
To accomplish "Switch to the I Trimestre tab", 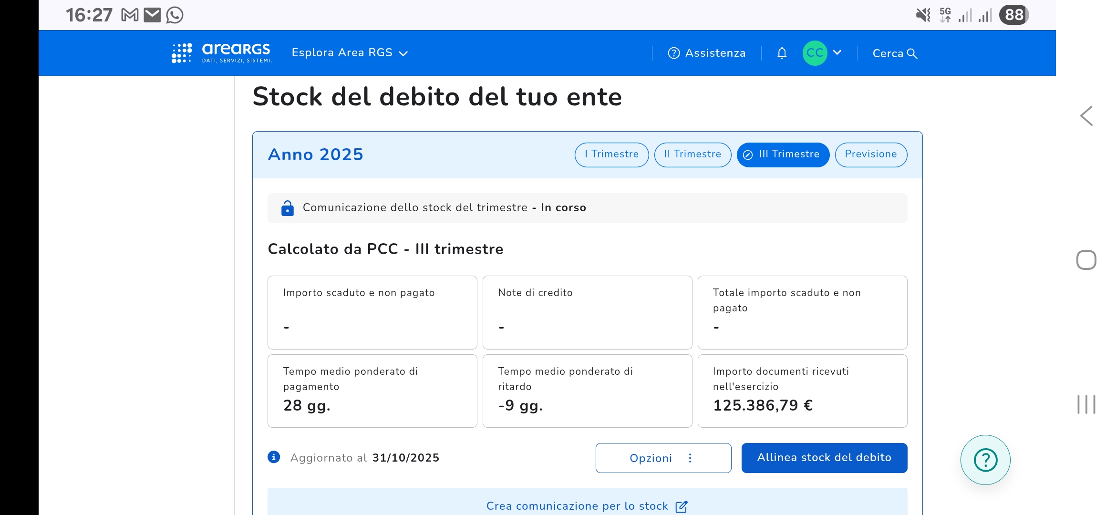I will click(611, 154).
